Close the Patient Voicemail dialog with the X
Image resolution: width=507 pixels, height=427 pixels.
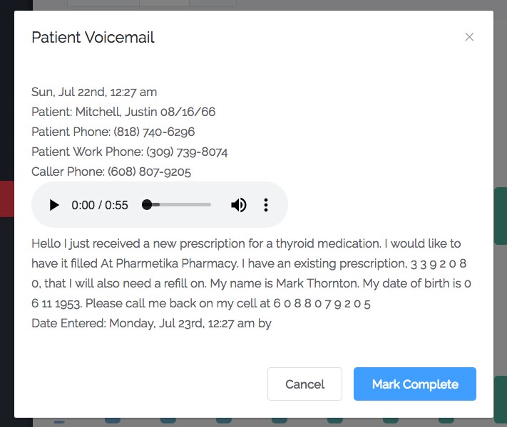469,37
